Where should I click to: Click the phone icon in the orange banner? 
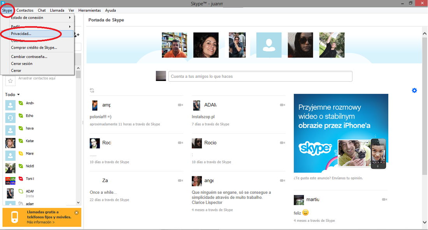14,217
